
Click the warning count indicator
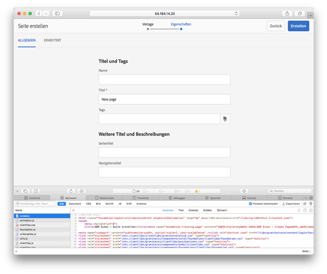point(197,191)
